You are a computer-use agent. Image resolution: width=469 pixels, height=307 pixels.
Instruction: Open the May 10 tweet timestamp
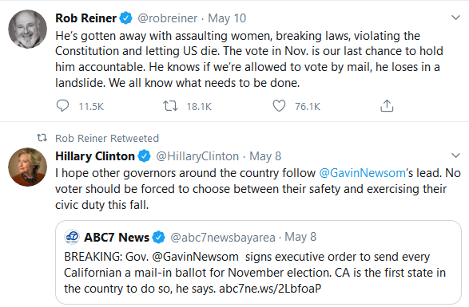pos(227,18)
